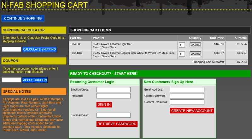Click the Coupon section heading
This screenshot has width=252, height=139.
34,61
